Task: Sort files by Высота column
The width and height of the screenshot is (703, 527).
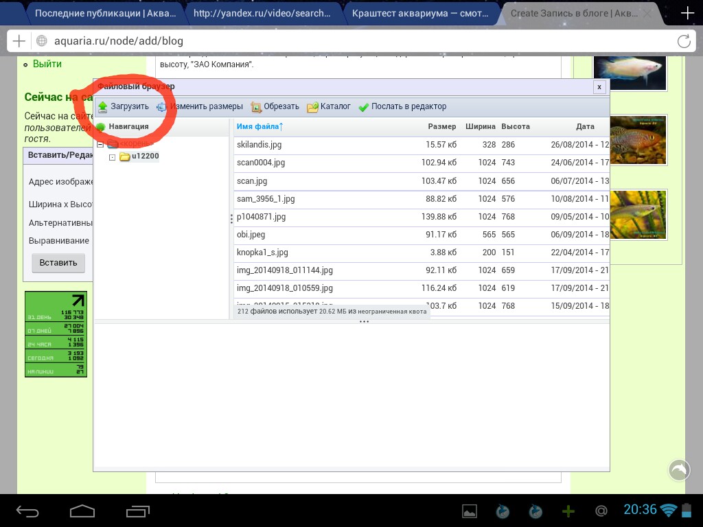Action: (516, 126)
